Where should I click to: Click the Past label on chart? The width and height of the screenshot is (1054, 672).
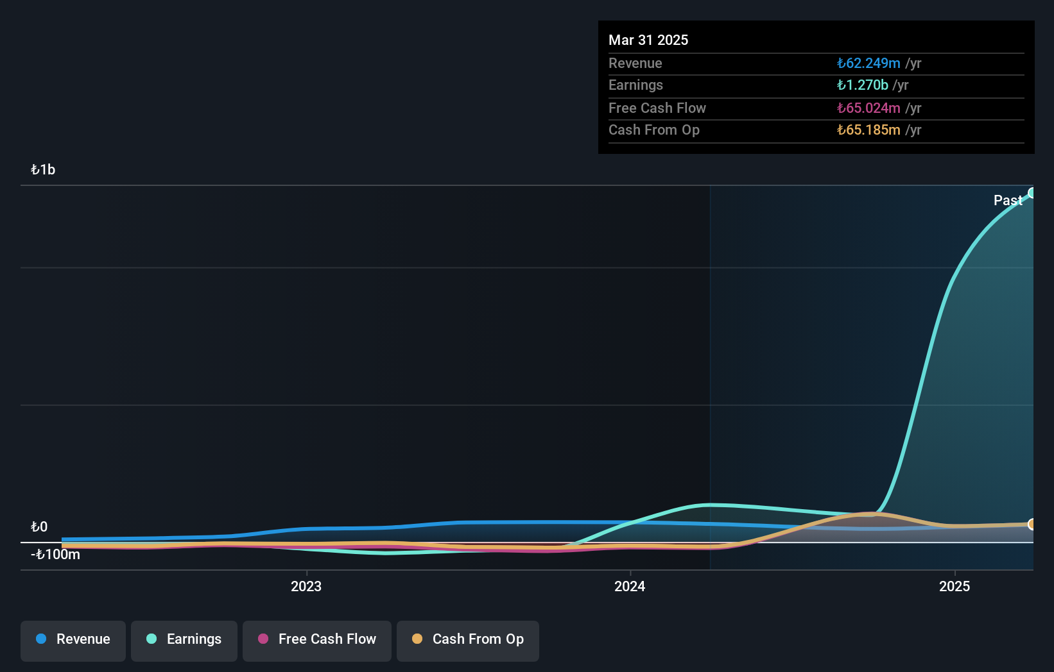coord(1008,200)
